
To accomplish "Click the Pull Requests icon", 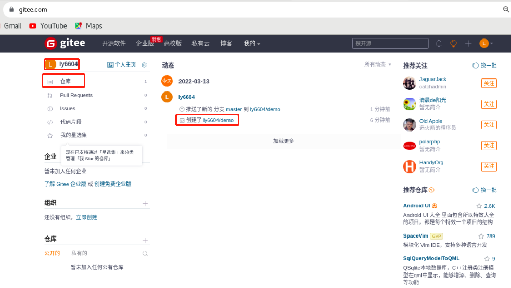I will 50,95.
